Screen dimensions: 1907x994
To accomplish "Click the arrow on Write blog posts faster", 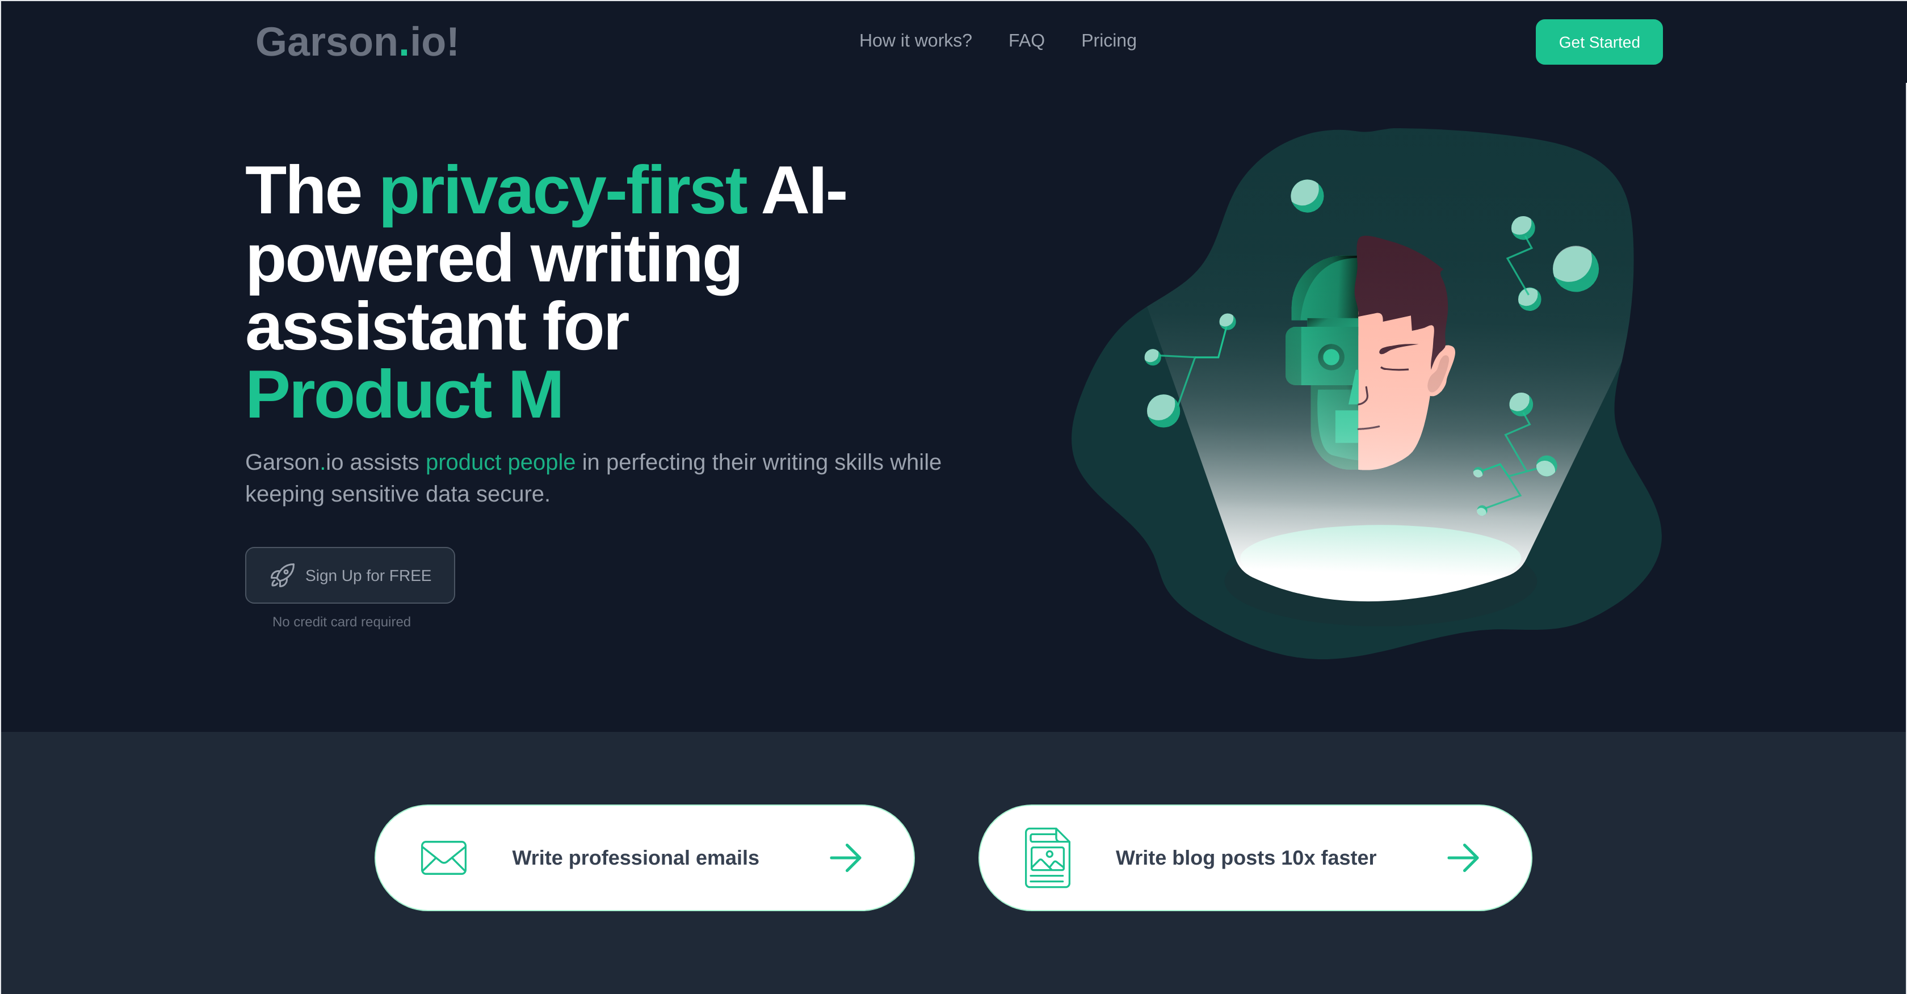I will (x=1463, y=858).
